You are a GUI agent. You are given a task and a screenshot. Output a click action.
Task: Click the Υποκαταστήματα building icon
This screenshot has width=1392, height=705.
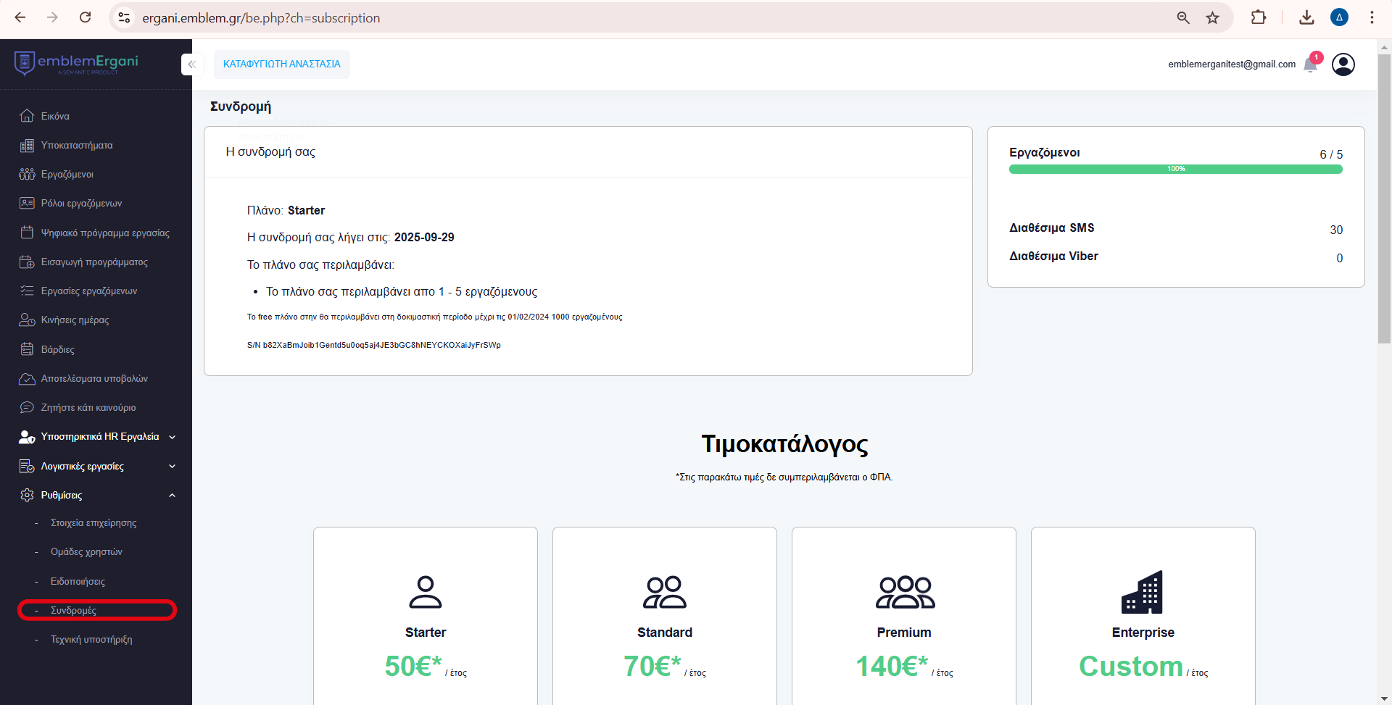click(x=27, y=146)
